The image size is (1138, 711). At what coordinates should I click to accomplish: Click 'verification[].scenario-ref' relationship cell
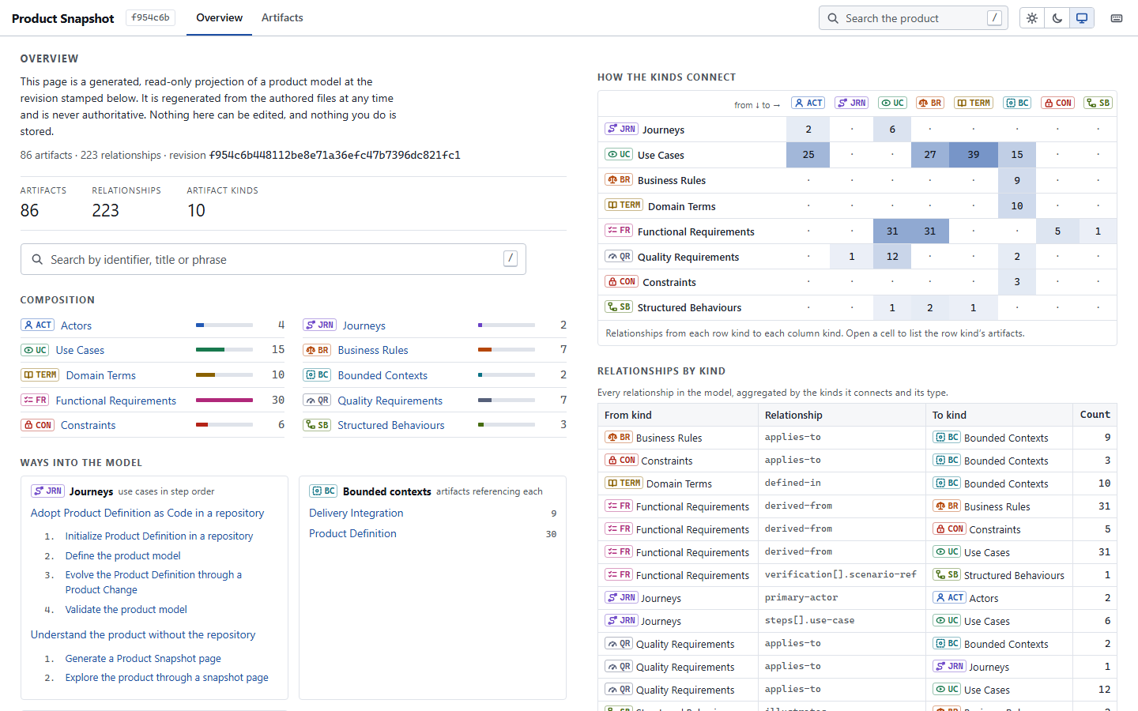pos(841,574)
